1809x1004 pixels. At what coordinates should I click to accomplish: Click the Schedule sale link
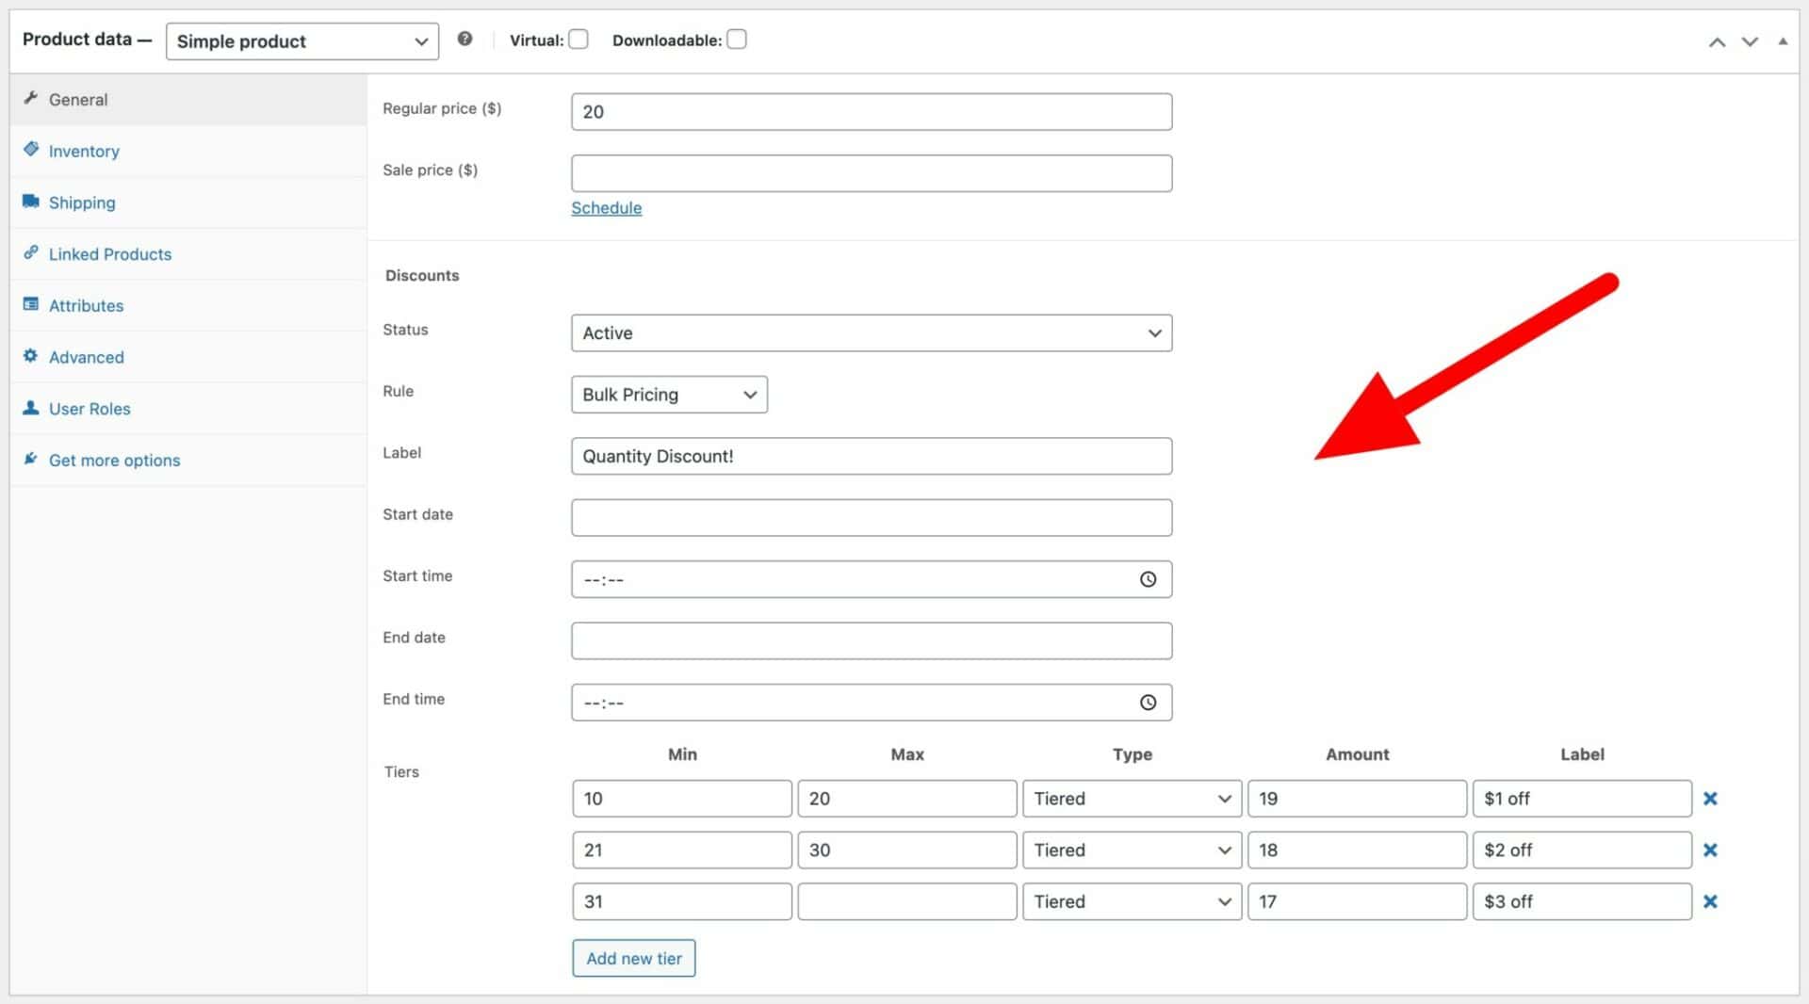pos(606,208)
